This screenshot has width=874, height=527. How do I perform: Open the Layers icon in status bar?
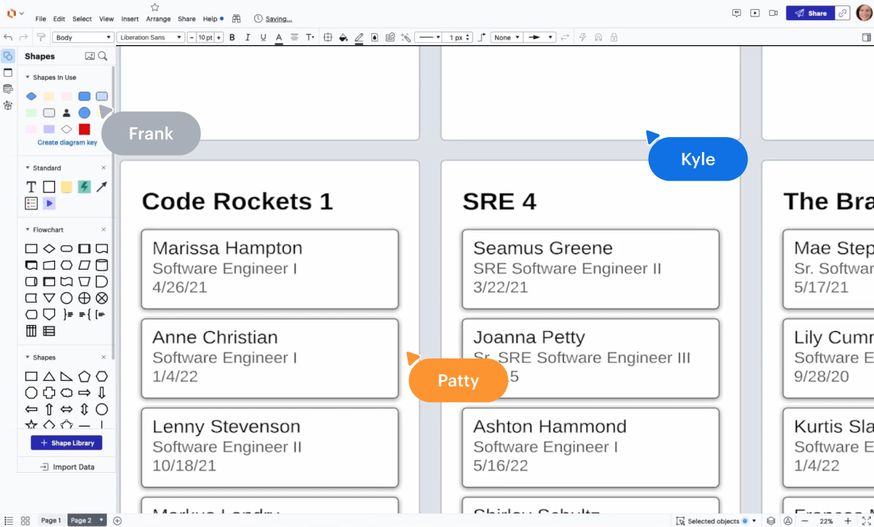(771, 521)
